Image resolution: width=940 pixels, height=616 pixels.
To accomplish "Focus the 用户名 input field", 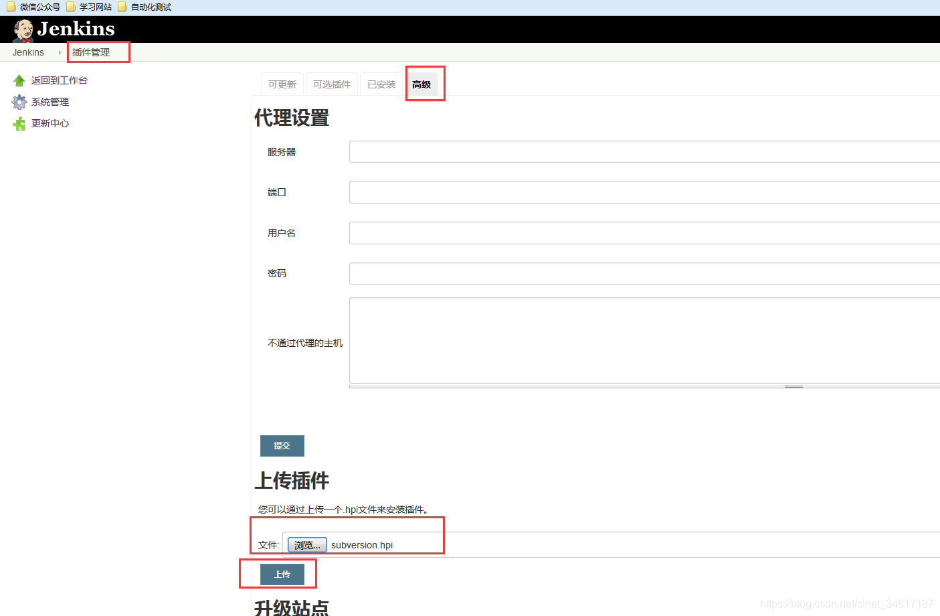I will (644, 233).
